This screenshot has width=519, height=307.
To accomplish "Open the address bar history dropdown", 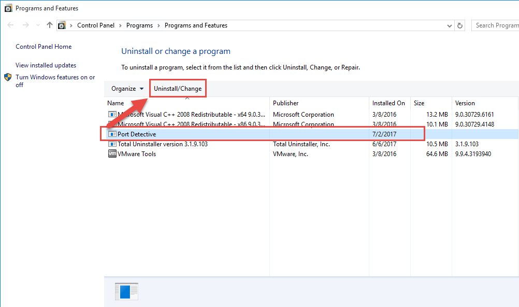I will 449,25.
